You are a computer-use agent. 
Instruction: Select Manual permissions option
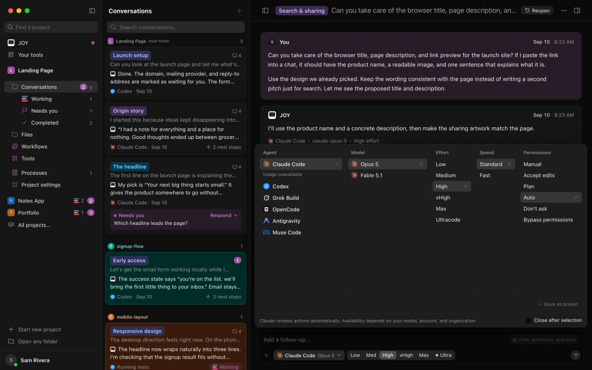551,164
